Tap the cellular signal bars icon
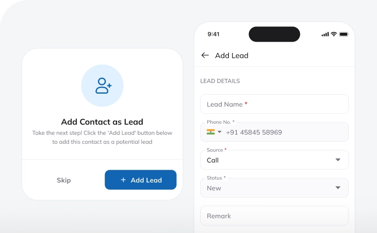This screenshot has width=377, height=233. [x=325, y=34]
